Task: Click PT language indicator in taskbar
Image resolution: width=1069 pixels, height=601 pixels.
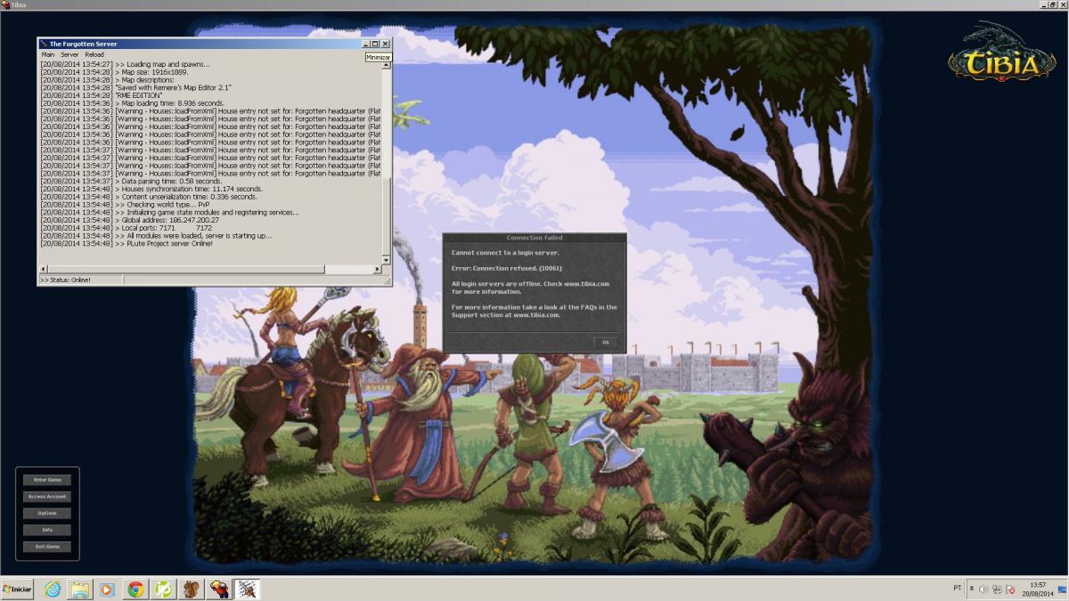Action: (958, 589)
